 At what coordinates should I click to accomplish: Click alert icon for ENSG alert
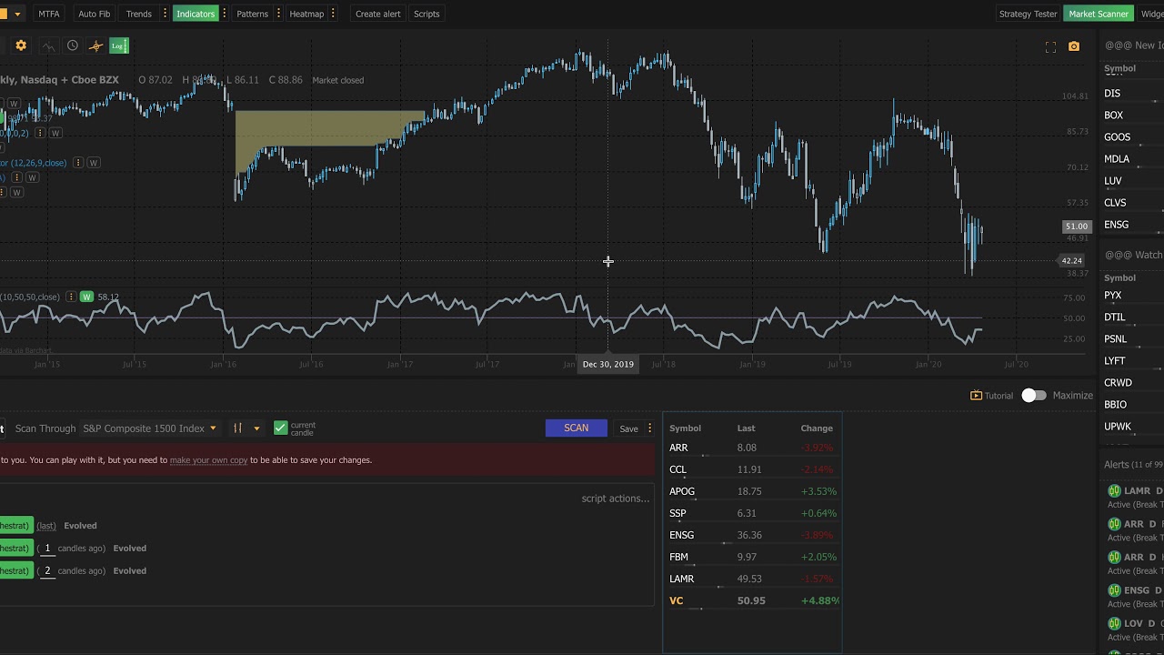point(1114,590)
